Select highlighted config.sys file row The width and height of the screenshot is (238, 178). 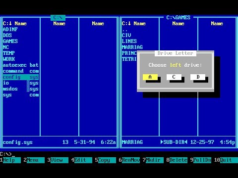21,77
